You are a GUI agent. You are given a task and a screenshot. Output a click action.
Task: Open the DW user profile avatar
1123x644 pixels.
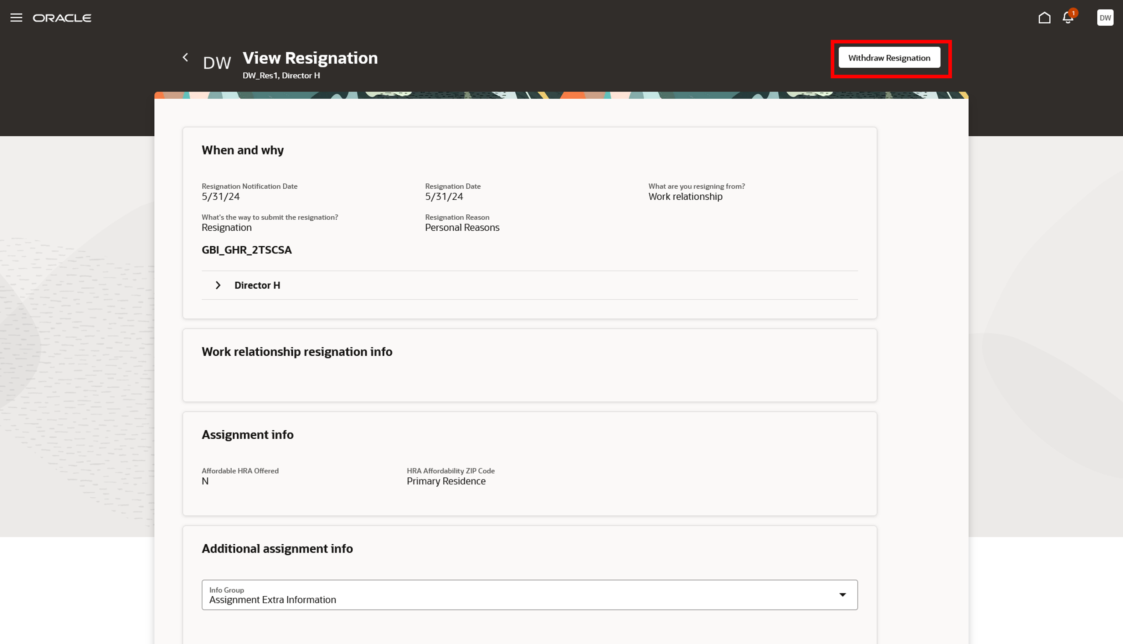click(1104, 18)
